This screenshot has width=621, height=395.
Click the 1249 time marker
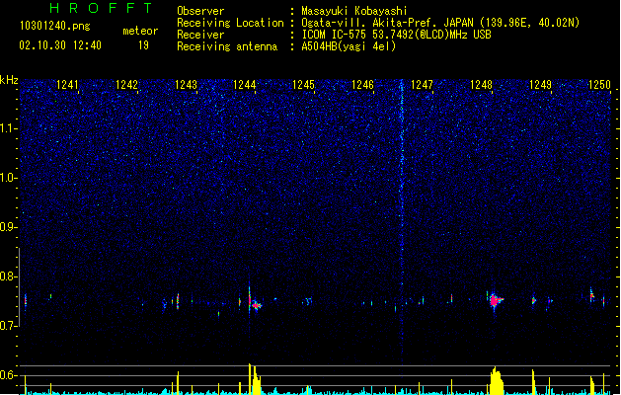point(540,85)
